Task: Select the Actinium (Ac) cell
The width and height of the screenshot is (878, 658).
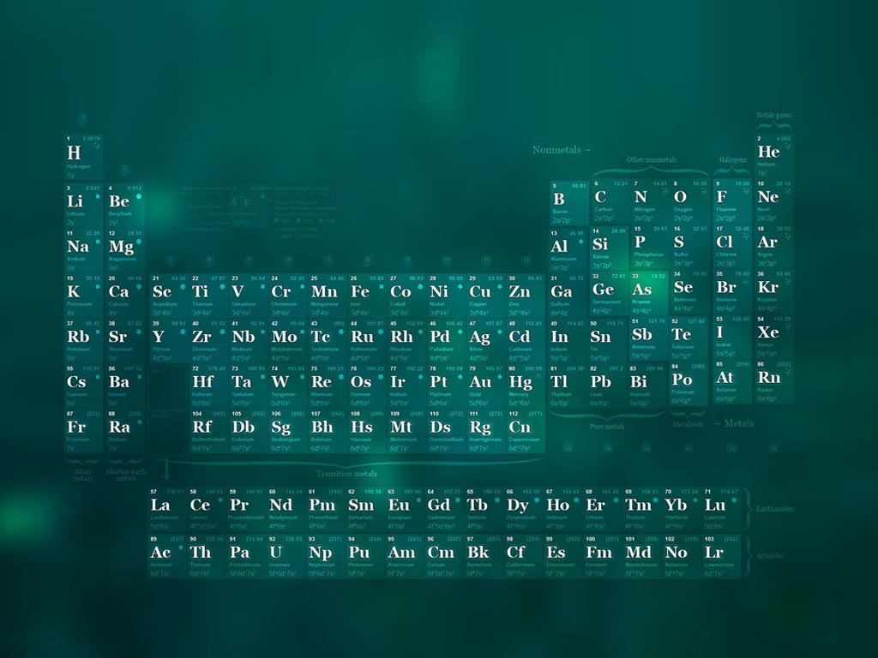Action: [x=167, y=557]
